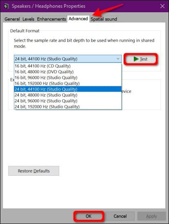Choose 16 bit, 48000 Hz (DVD Quality)
Image resolution: width=169 pixels, height=224 pixels.
tap(68, 72)
